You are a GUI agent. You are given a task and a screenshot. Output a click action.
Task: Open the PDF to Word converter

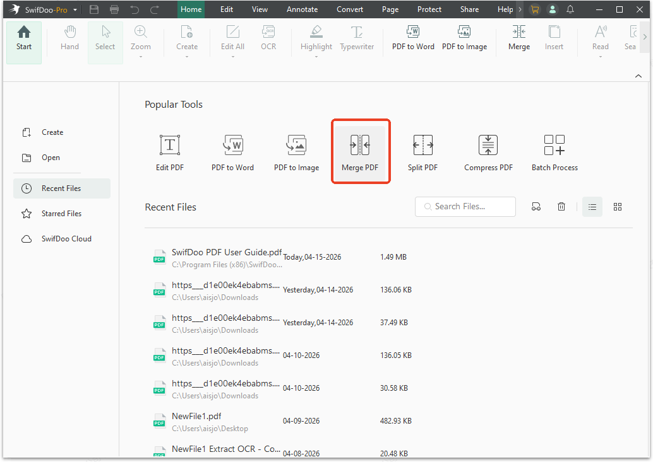click(x=413, y=38)
